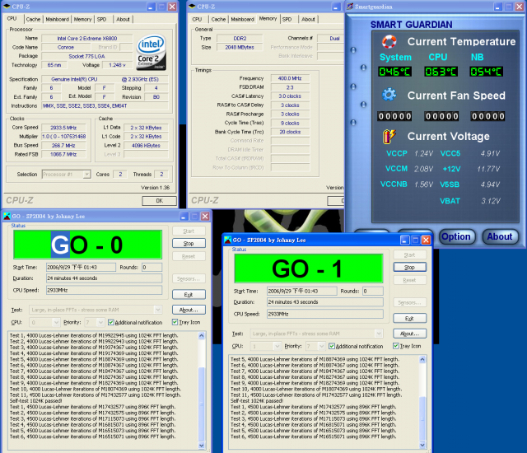Open the Test dropdown in GO - 1 window
This screenshot has height=453, width=527.
tap(379, 334)
